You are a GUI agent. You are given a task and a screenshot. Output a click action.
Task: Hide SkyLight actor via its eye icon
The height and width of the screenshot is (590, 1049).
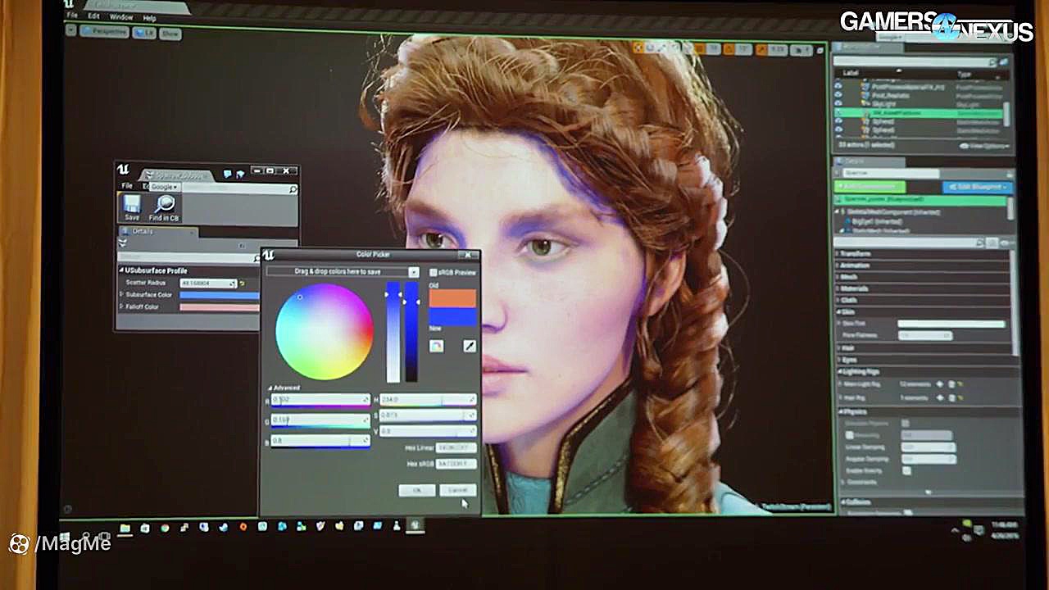pos(838,104)
